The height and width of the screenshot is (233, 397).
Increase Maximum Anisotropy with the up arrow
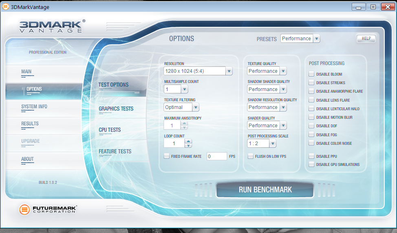184,123
